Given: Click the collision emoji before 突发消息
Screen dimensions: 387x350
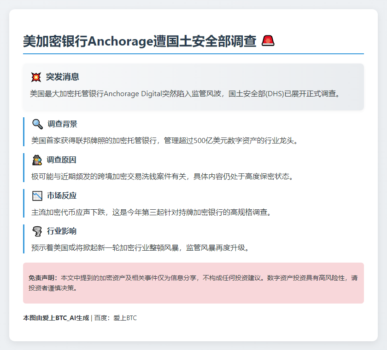Looking at the screenshot, I should click(x=35, y=77).
